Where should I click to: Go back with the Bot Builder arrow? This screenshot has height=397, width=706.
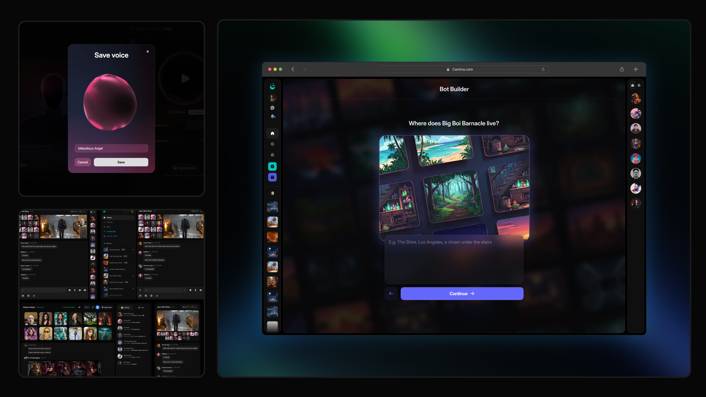click(391, 294)
